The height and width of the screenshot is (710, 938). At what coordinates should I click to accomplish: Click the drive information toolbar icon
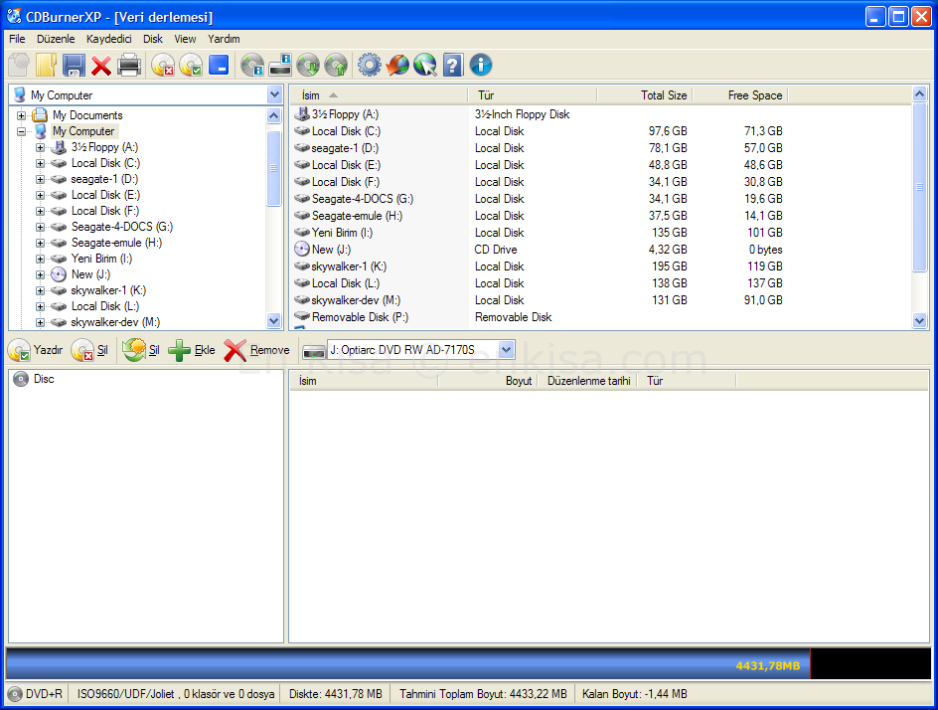tap(280, 65)
